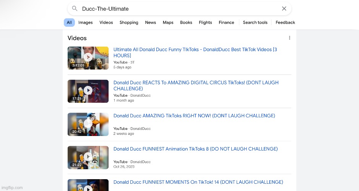The height and width of the screenshot is (191, 359).
Task: Play the 21:22 FUNNIEST Animation video thumbnail
Action: [x=88, y=158]
